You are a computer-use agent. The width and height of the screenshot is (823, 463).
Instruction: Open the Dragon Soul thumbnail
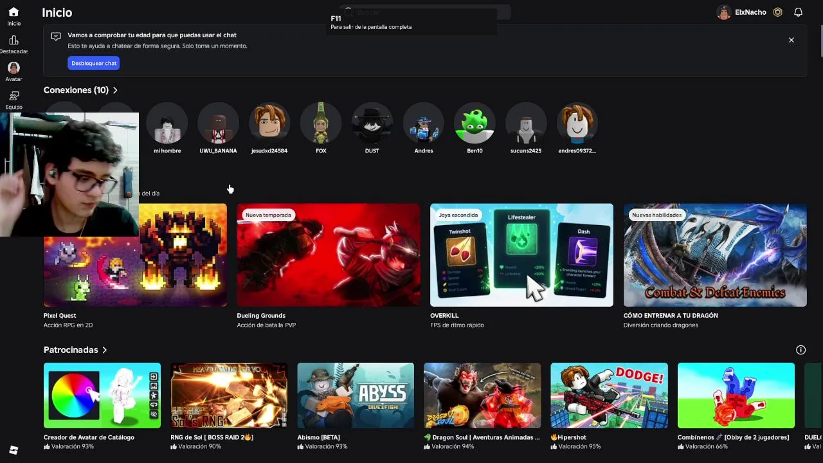click(482, 395)
